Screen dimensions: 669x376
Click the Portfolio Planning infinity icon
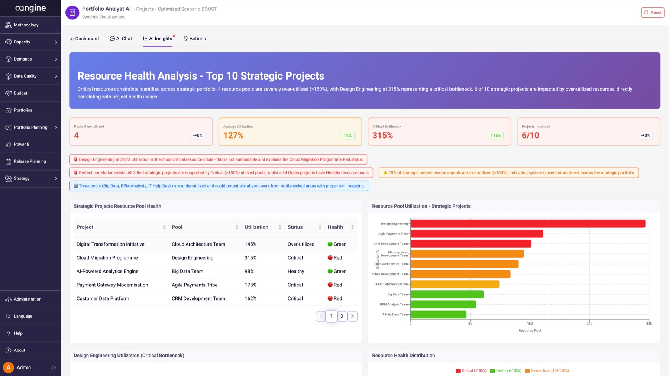click(8, 127)
